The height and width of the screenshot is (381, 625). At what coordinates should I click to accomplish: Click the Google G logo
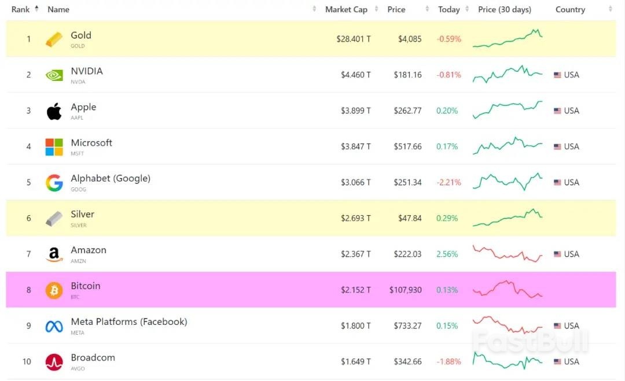[53, 182]
